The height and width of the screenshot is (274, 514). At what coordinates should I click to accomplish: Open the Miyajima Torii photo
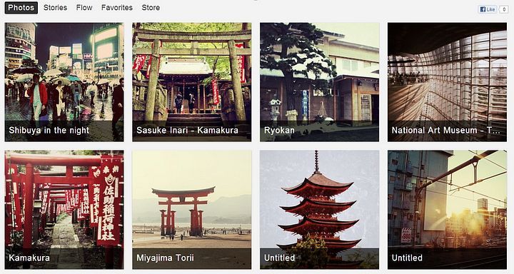[x=192, y=210]
